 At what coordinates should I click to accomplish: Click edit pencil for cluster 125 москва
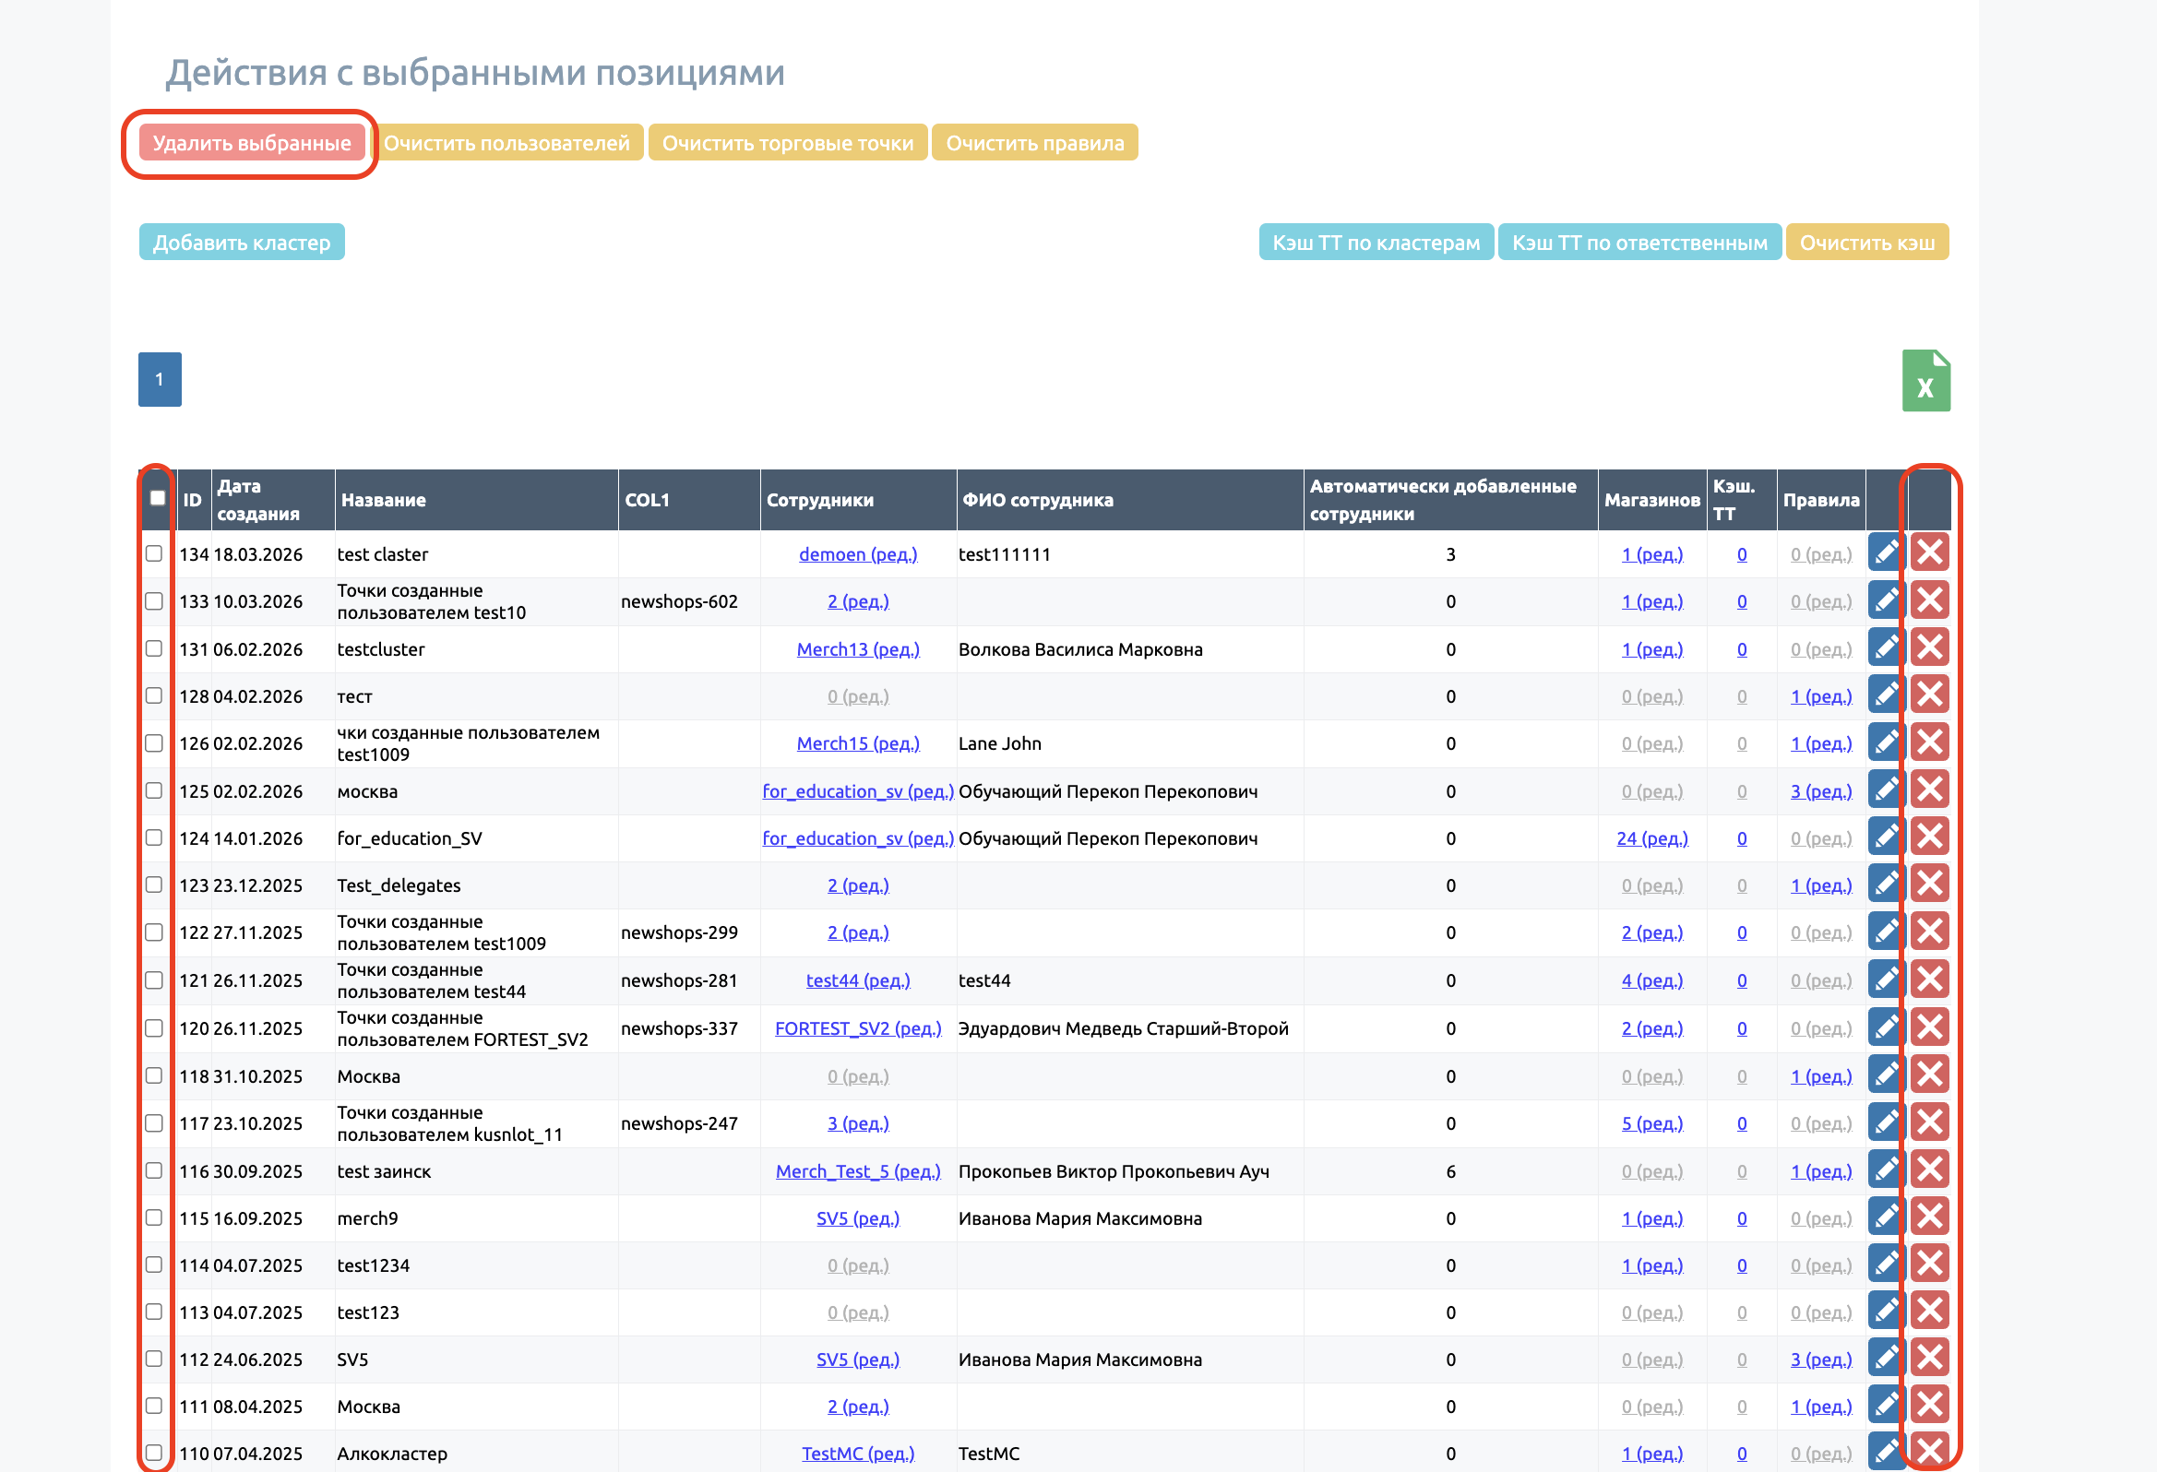pos(1885,790)
